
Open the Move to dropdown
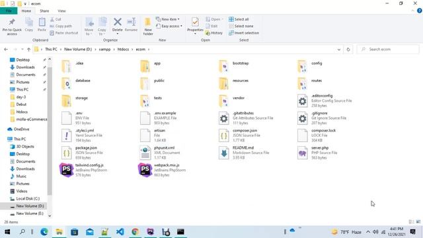(89, 26)
